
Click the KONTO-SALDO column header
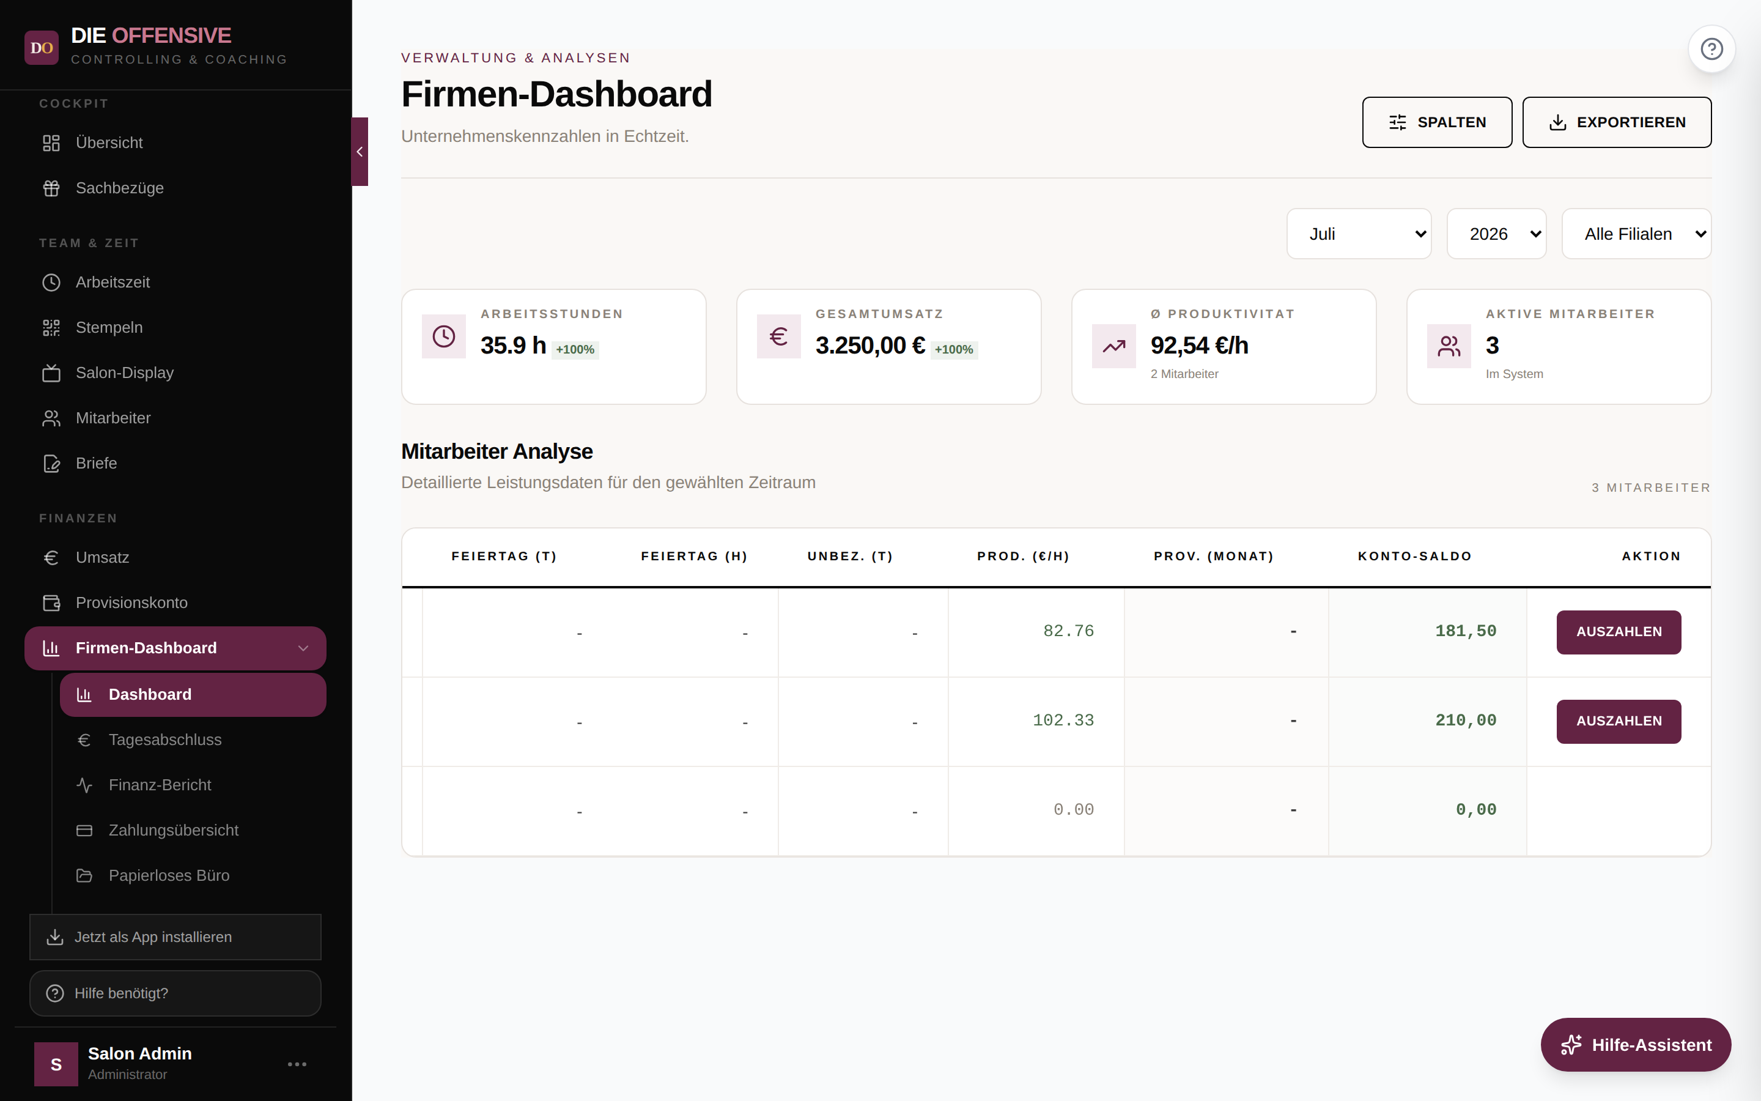(x=1415, y=557)
